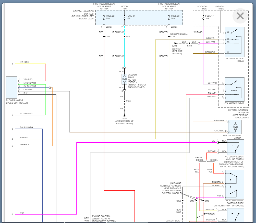Select the G202 ground symbol

click(x=175, y=43)
